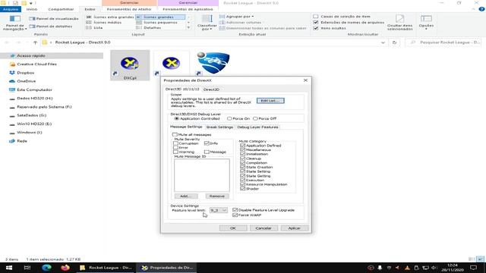Toggle Mute all messages checkbox
This screenshot has width=486, height=273.
pos(175,135)
